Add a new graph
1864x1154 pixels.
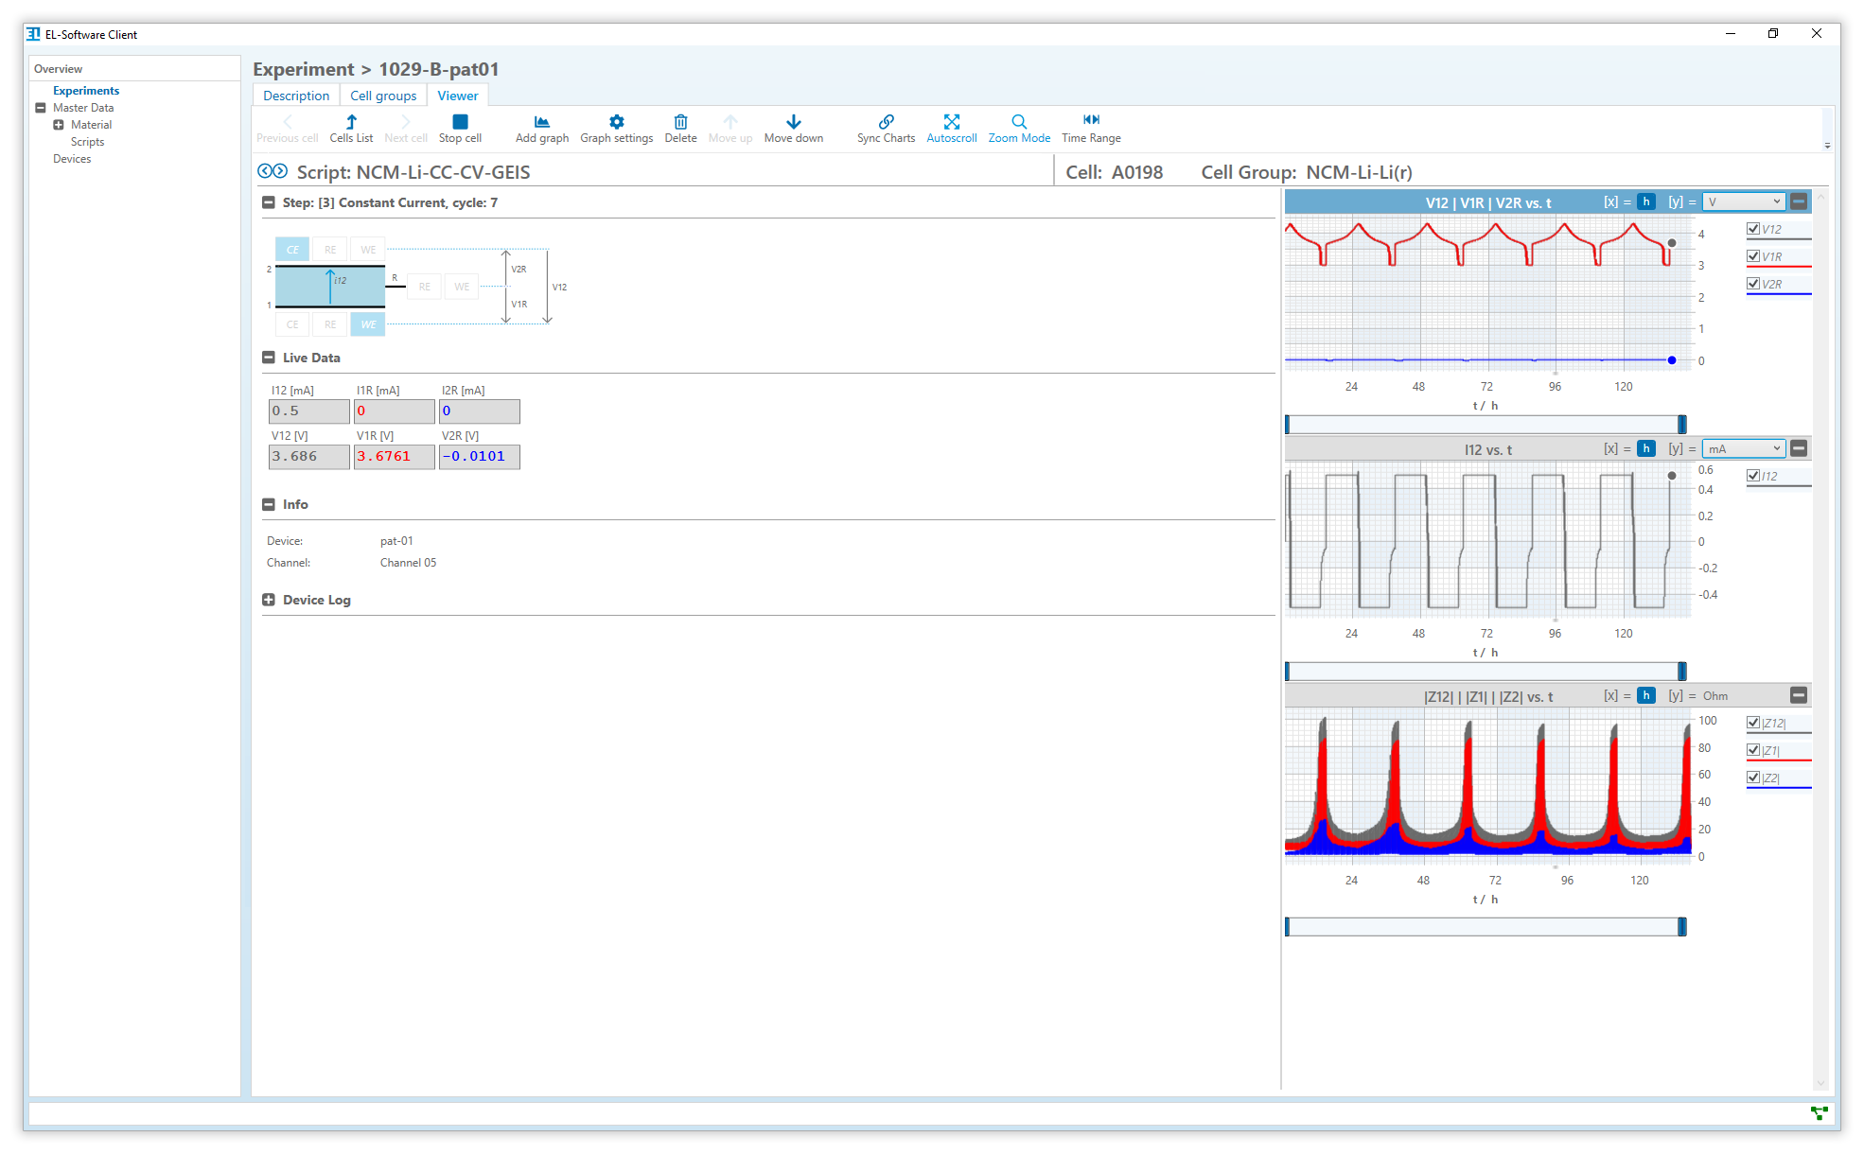point(542,128)
